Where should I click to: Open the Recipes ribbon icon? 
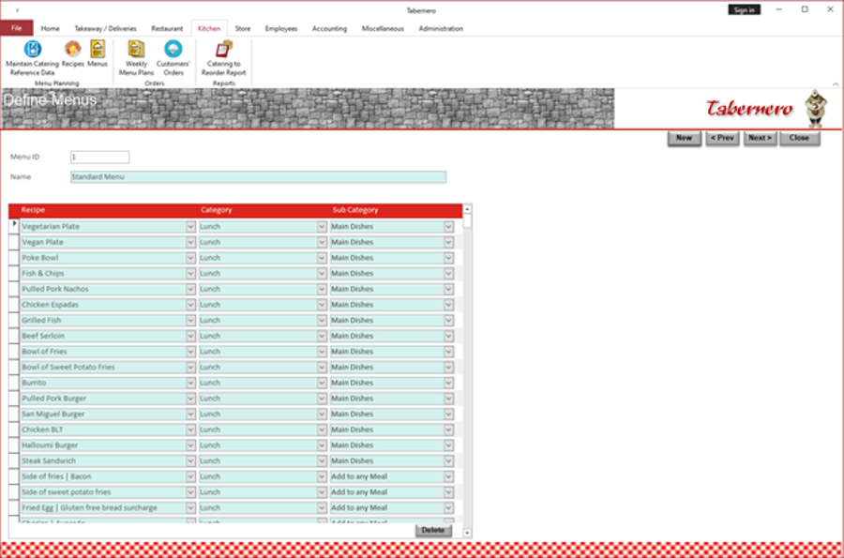coord(72,53)
